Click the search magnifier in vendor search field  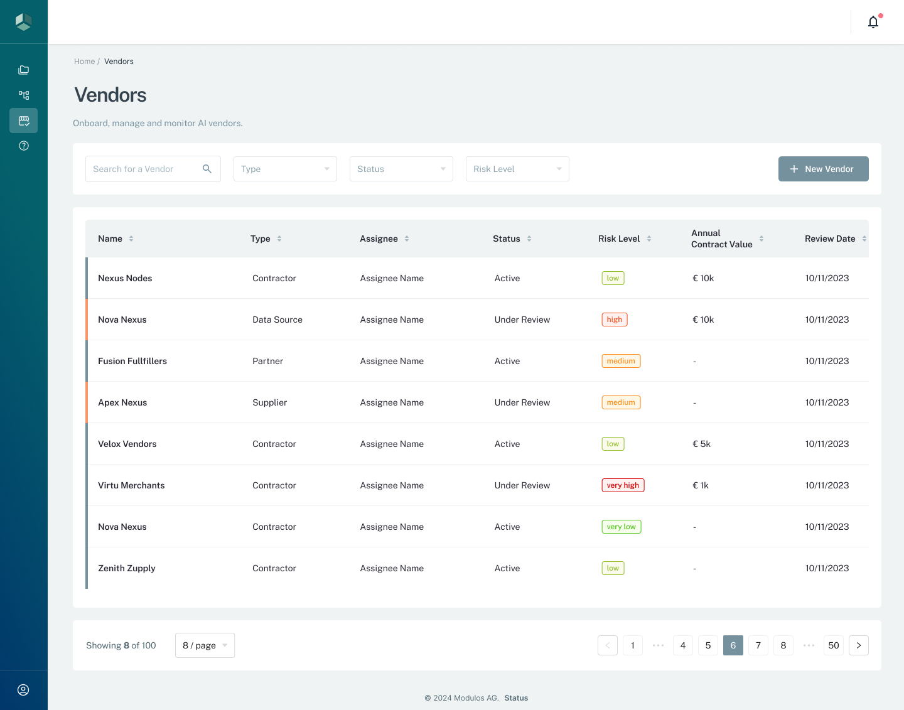coord(207,168)
